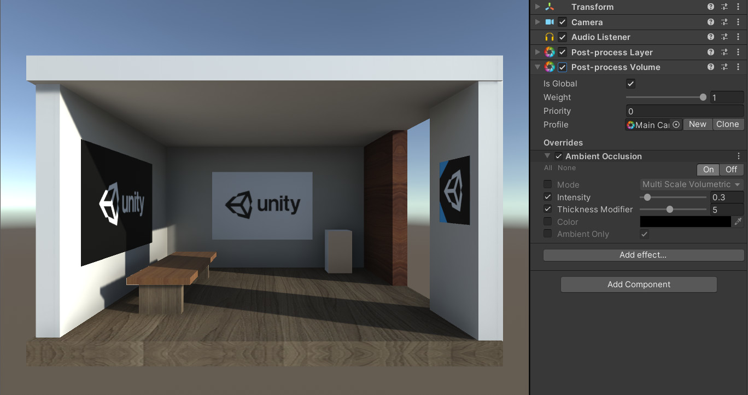The height and width of the screenshot is (395, 748).
Task: Click the Add Component button
Action: coord(639,284)
